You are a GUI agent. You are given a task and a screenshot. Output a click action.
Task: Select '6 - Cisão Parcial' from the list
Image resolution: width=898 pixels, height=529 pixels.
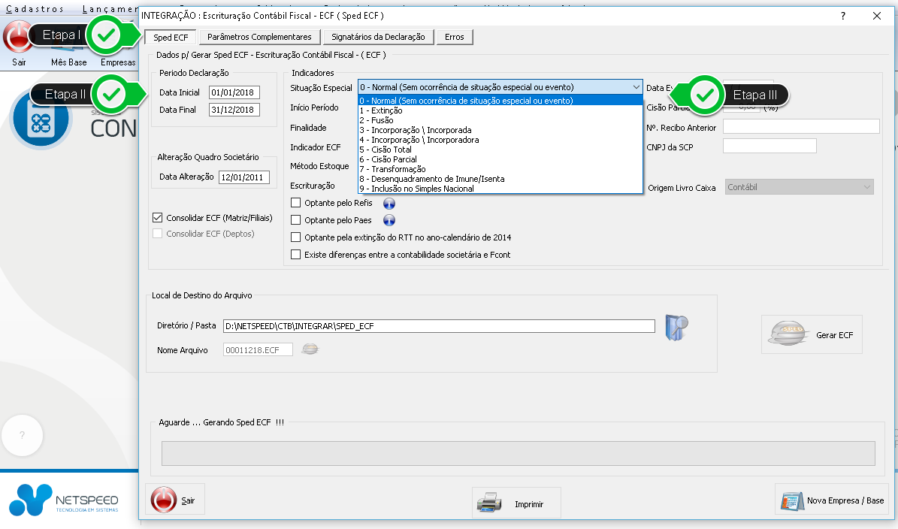pyautogui.click(x=388, y=159)
